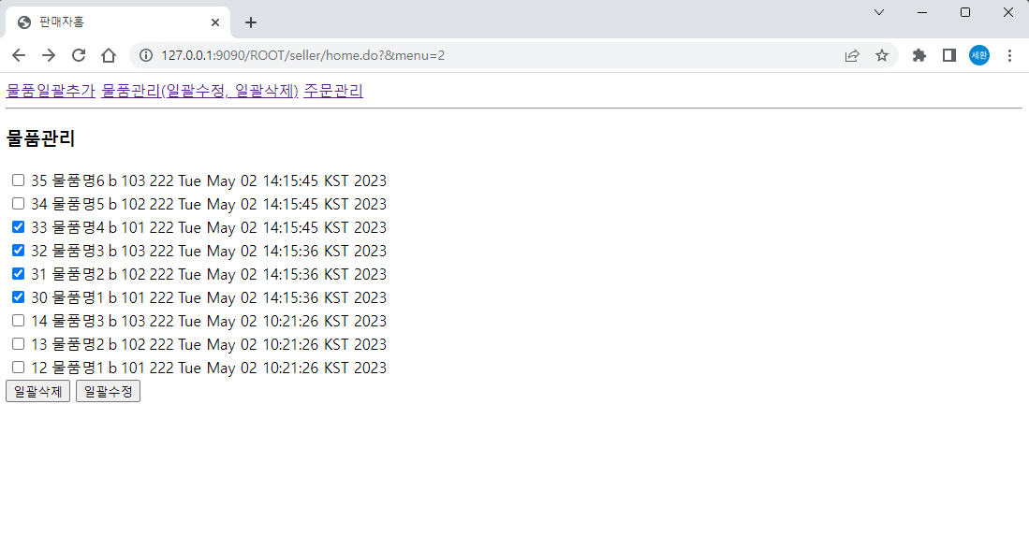
Task: Check the box for item 12 물품명1
Action: [19, 368]
